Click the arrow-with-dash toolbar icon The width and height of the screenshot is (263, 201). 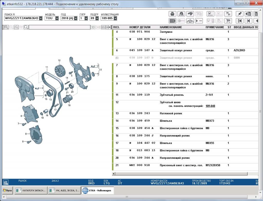coord(199,21)
